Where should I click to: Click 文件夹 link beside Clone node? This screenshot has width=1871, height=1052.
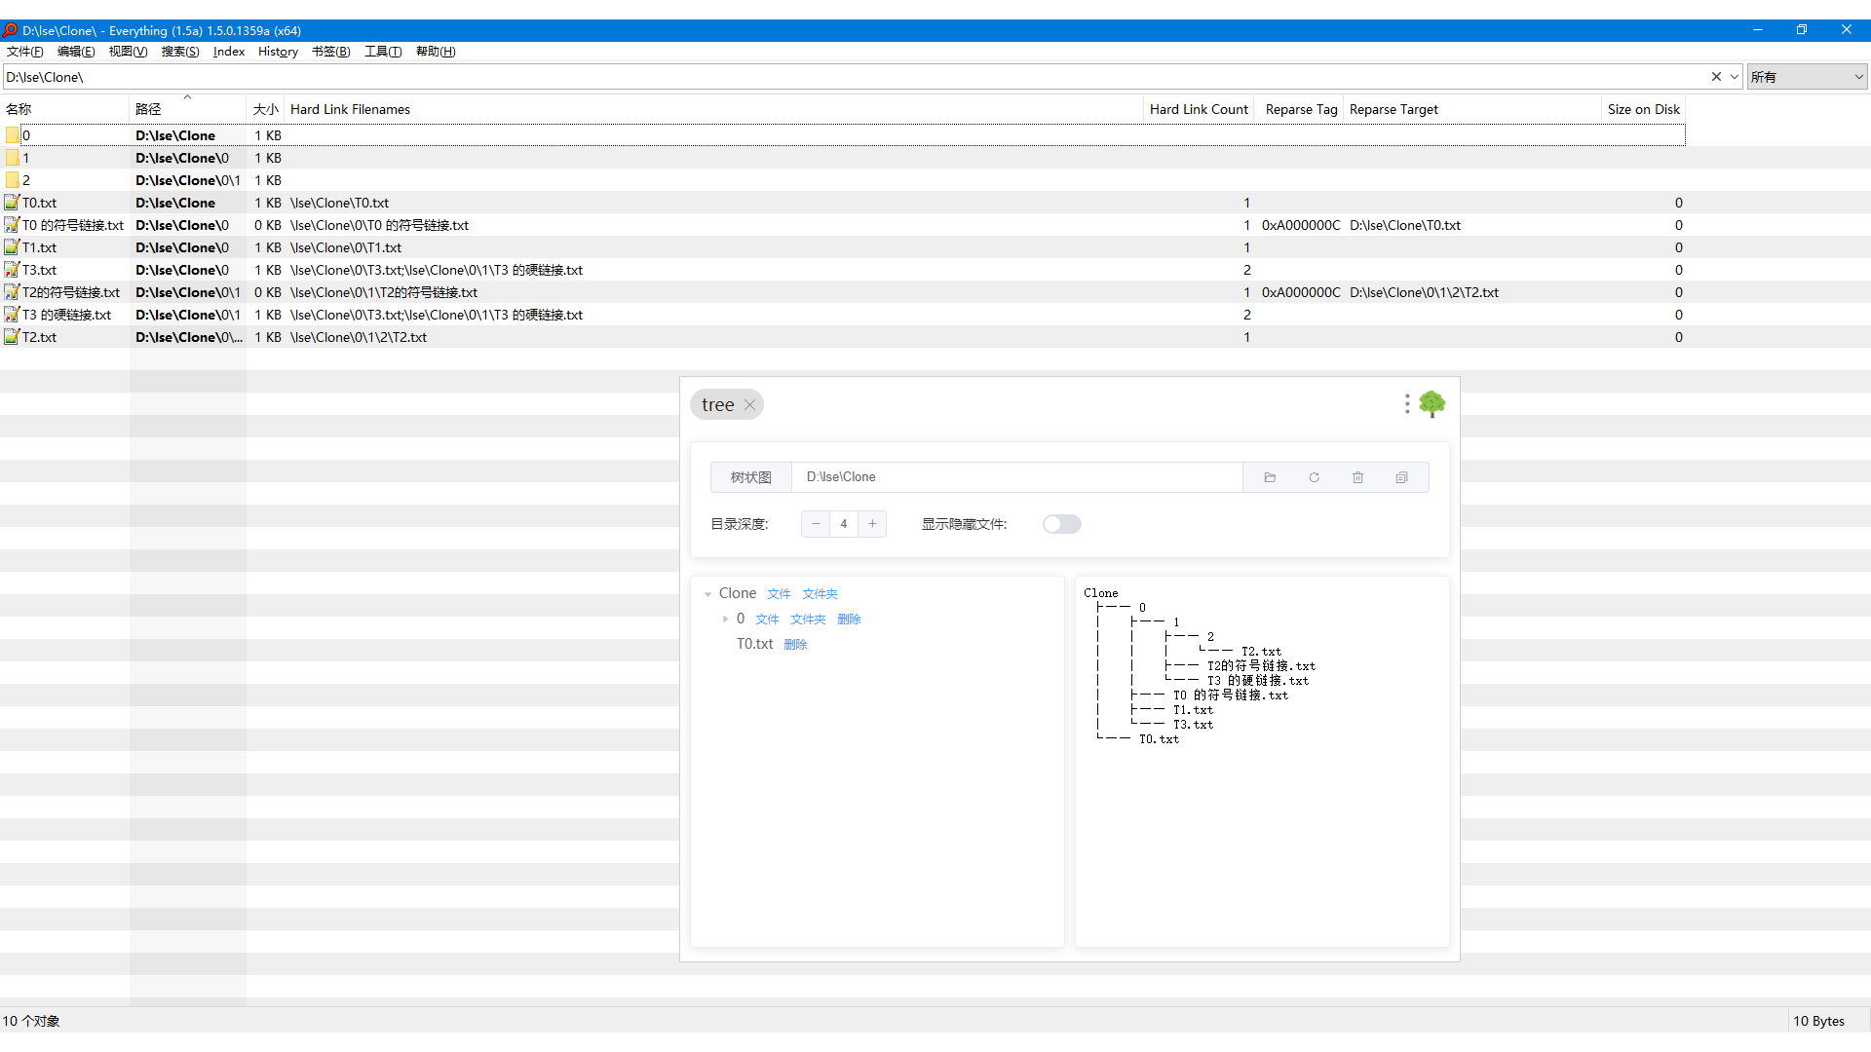(x=820, y=594)
